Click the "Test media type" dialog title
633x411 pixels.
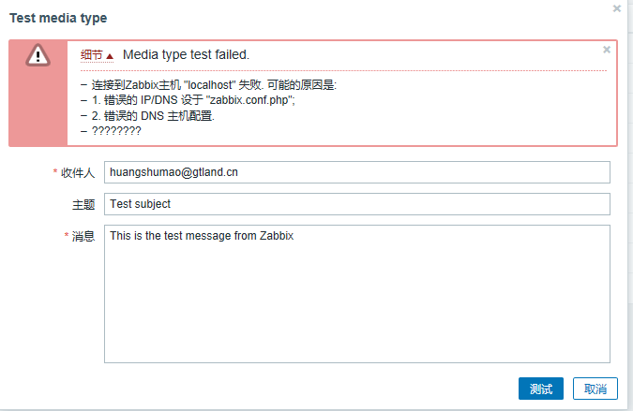pyautogui.click(x=58, y=18)
